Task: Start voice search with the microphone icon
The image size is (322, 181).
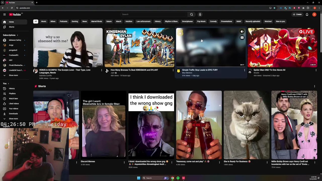Action: click(200, 14)
